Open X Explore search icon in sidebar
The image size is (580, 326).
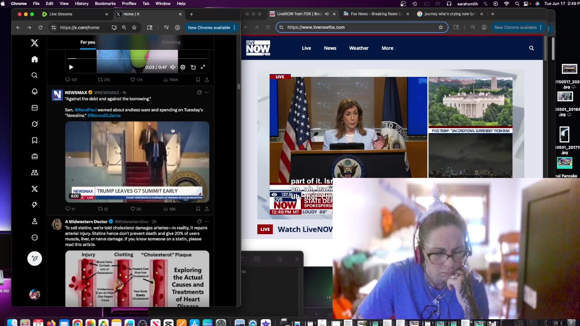coord(34,76)
